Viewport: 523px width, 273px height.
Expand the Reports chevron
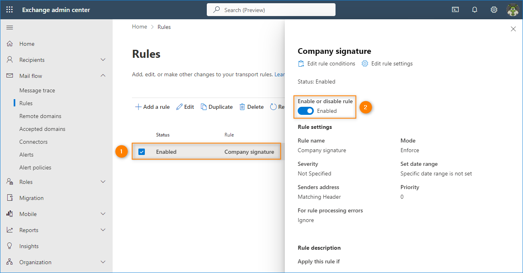pos(103,230)
